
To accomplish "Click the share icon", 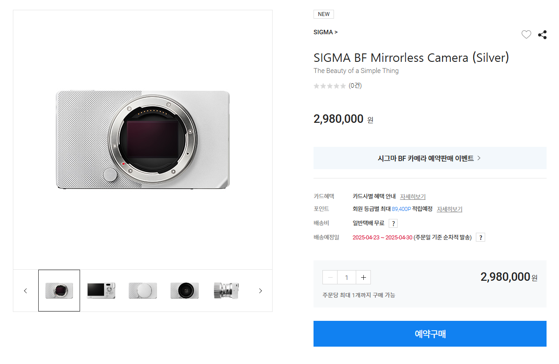I will tap(542, 35).
